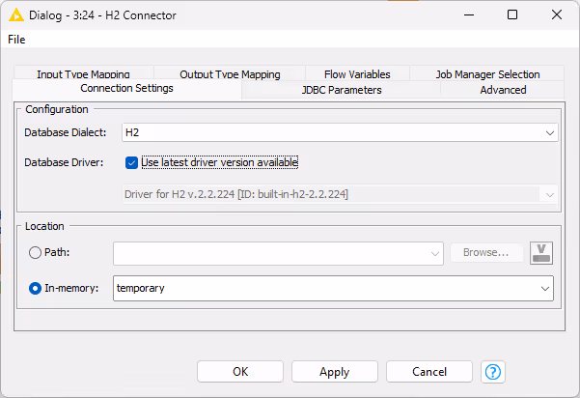Expand the Path history dropdown arrow
580x398 pixels.
435,253
